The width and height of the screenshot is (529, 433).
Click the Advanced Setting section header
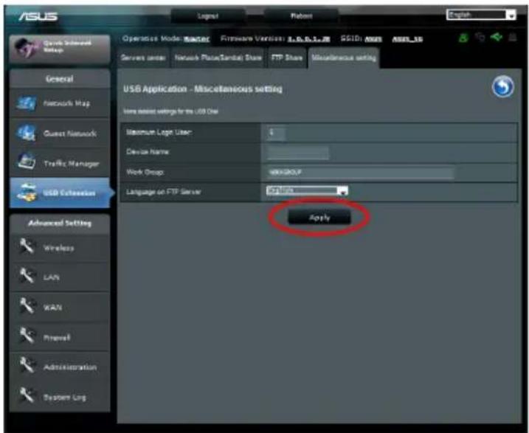tap(60, 224)
